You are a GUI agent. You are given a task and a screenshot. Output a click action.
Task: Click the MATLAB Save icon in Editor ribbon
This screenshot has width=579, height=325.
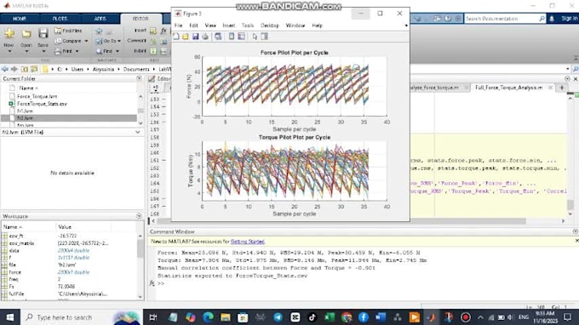(x=43, y=34)
